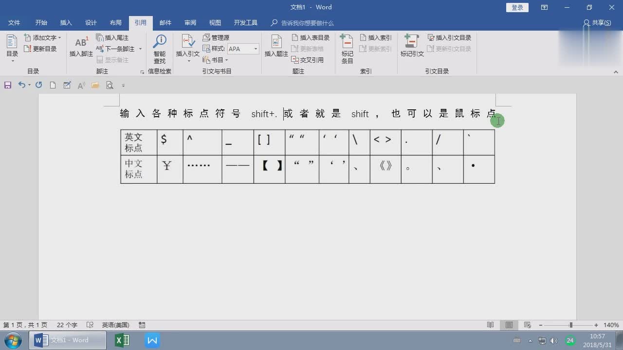Switch to the 插入 Insert tab
The width and height of the screenshot is (623, 350).
tap(66, 23)
